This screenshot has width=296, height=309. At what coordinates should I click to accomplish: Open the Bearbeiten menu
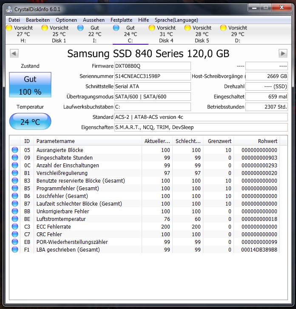[x=37, y=20]
